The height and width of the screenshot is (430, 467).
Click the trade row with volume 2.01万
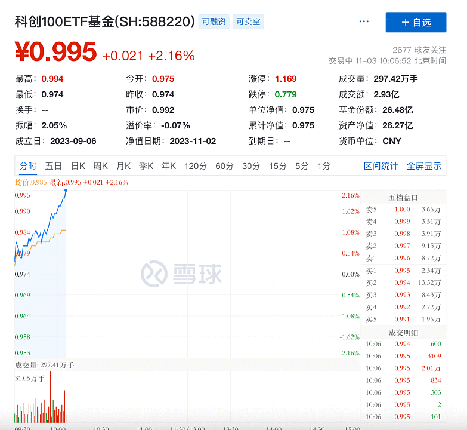point(403,368)
